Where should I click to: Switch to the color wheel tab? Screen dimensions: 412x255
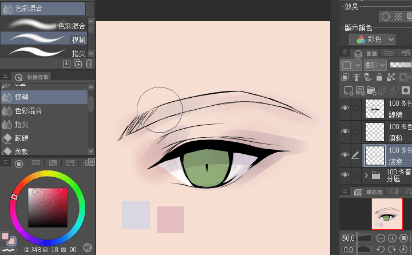point(19,164)
